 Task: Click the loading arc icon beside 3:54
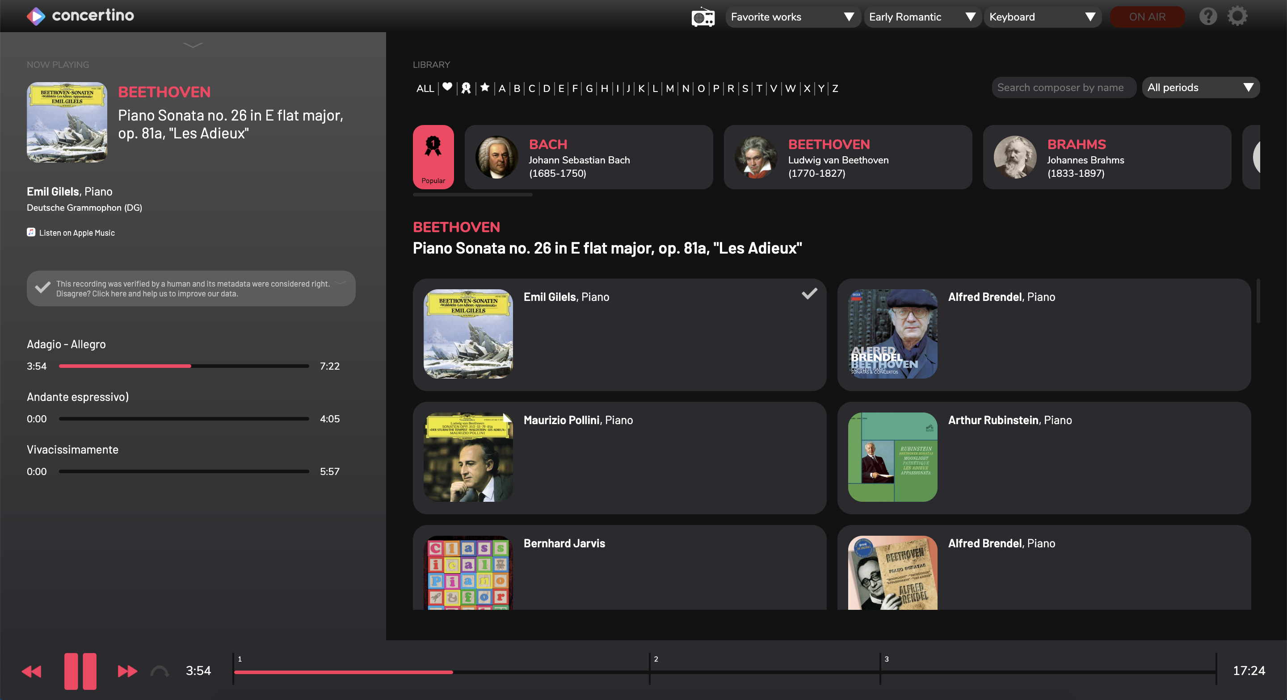click(x=160, y=671)
